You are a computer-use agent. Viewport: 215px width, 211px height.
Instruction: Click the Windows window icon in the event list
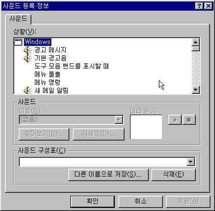click(x=18, y=42)
